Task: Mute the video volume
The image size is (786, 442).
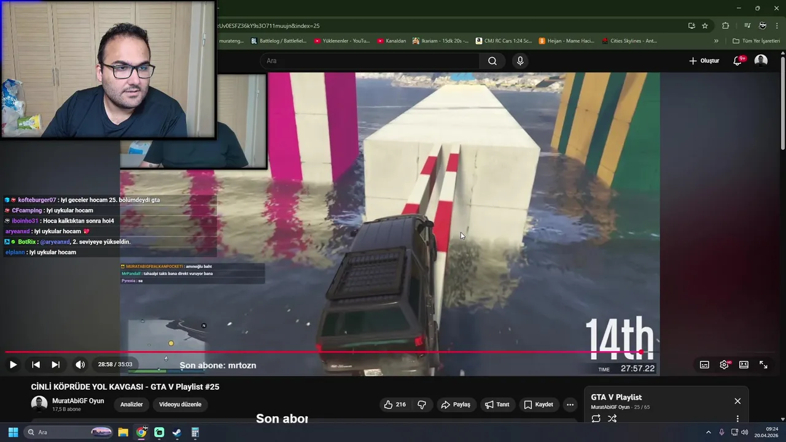Action: coord(80,365)
